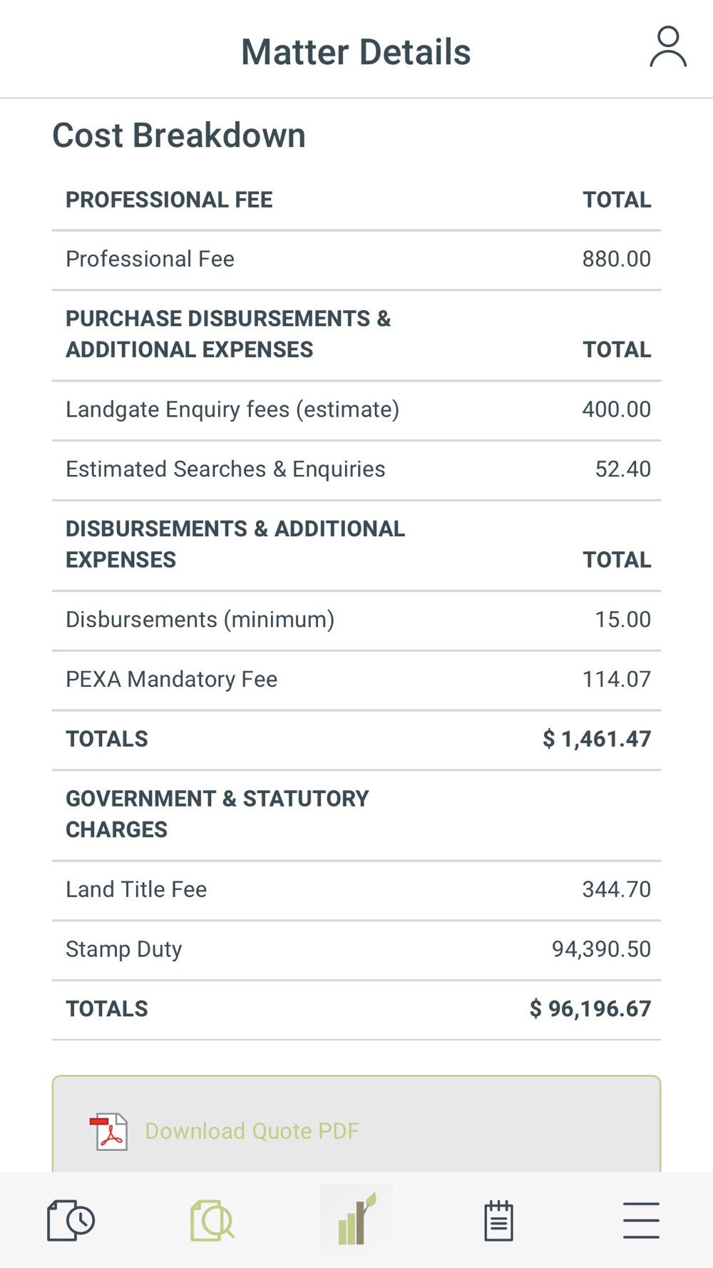
Task: Tap Landgate Enquiry fees (estimate) row
Action: (356, 409)
